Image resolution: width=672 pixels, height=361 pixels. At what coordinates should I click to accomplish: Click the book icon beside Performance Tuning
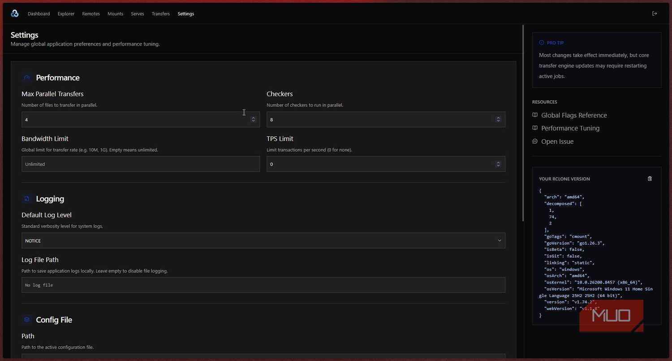coord(535,128)
